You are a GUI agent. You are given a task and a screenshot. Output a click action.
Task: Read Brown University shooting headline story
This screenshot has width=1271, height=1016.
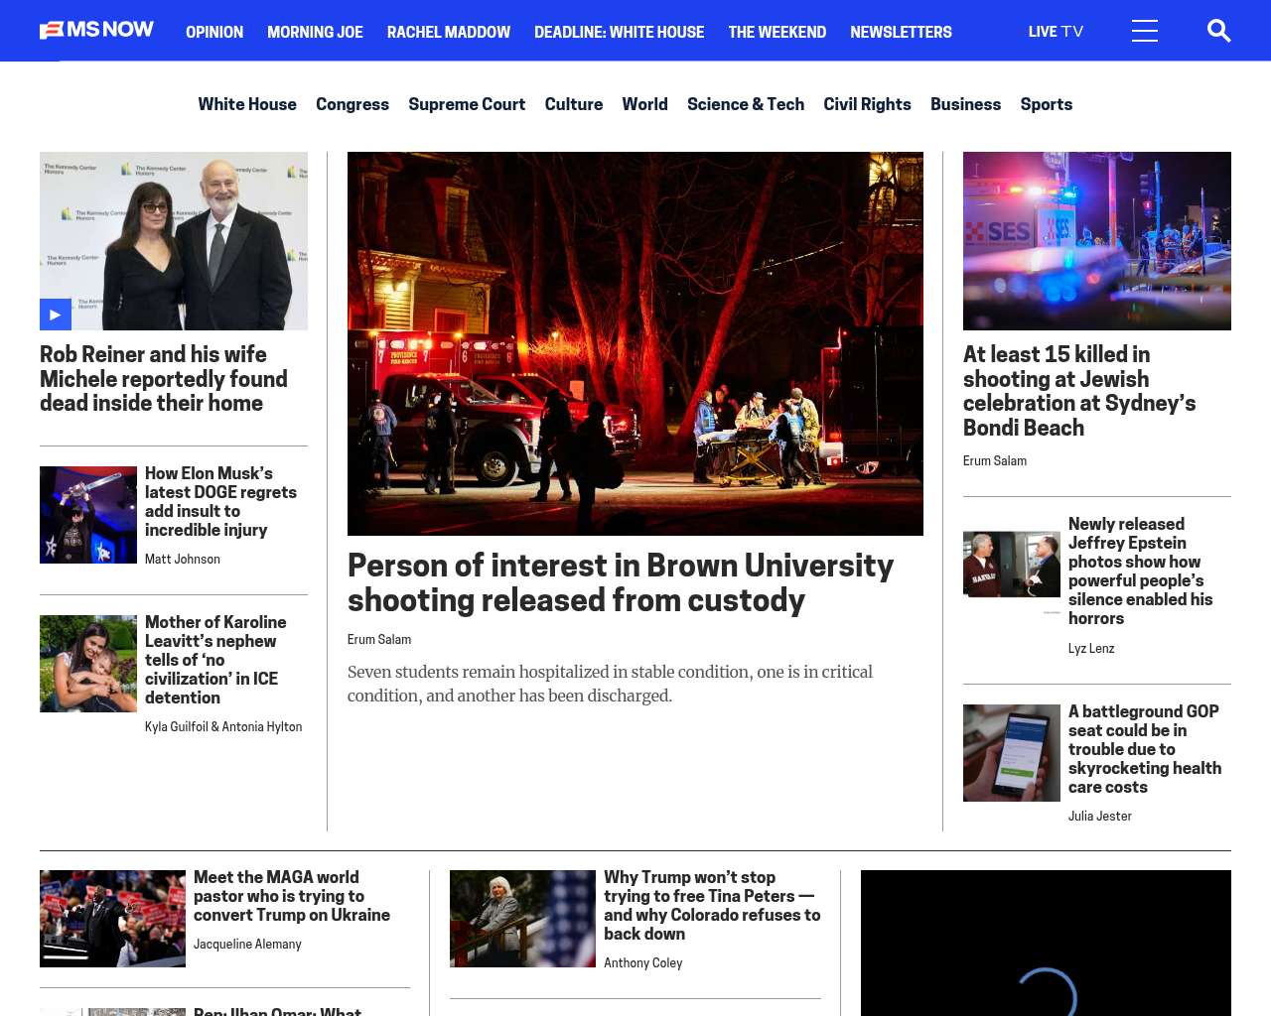[620, 582]
